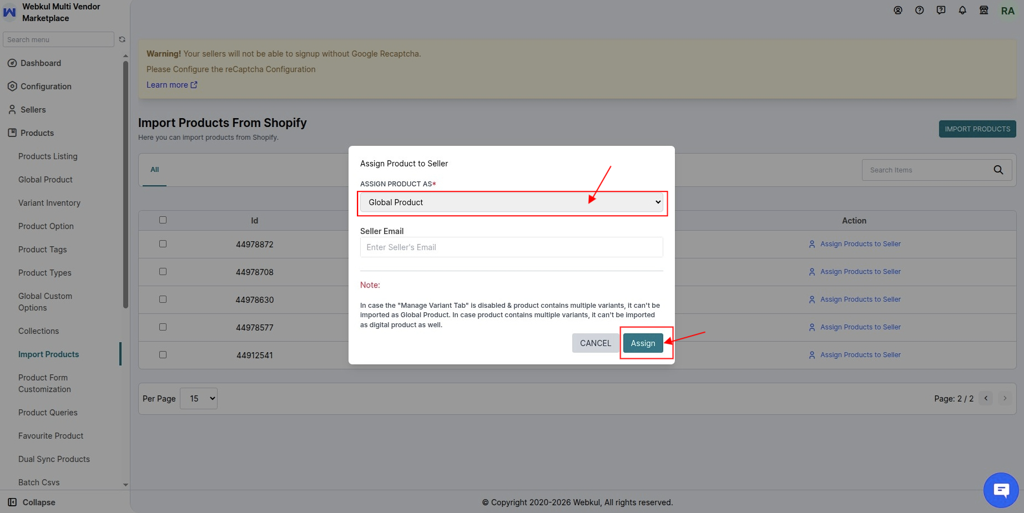Go to previous page using left chevron
Viewport: 1024px width, 513px height.
[x=986, y=398]
